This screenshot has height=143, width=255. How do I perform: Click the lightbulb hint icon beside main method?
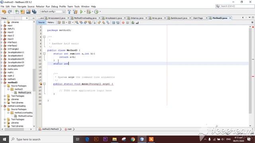click(41, 84)
